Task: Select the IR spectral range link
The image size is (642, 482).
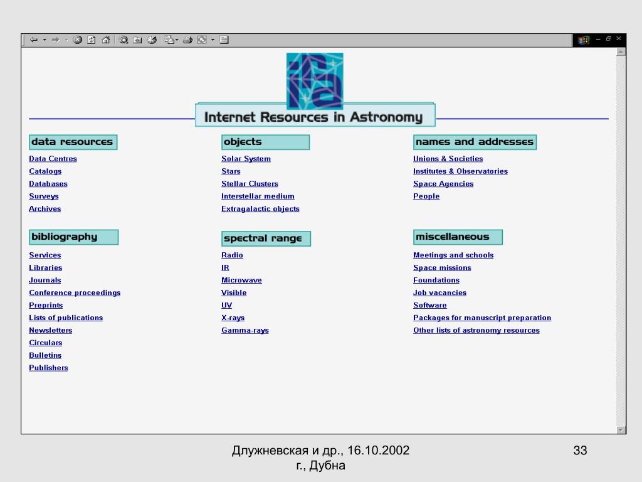Action: (x=225, y=267)
